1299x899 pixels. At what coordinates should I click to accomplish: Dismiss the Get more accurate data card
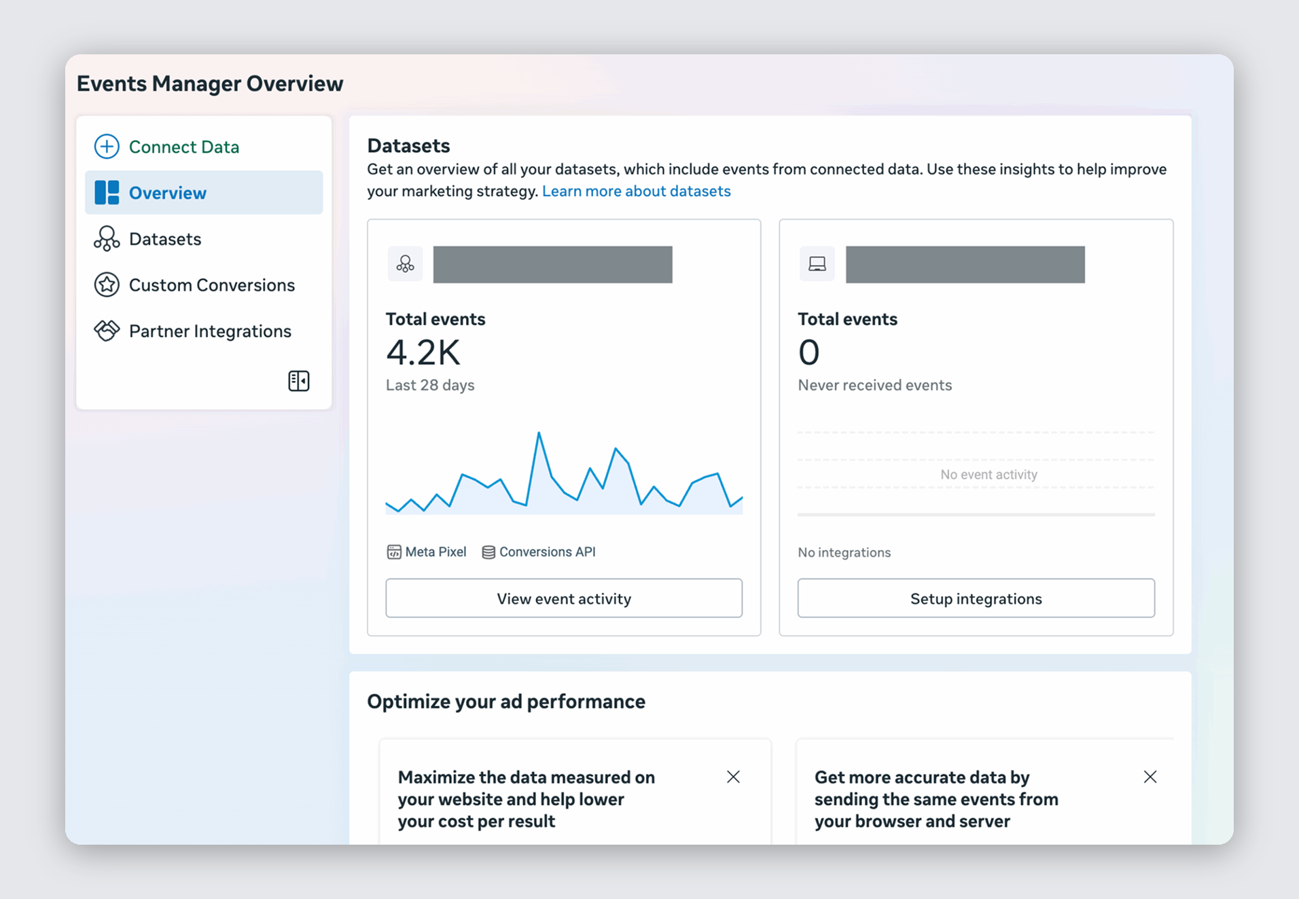pyautogui.click(x=1150, y=777)
